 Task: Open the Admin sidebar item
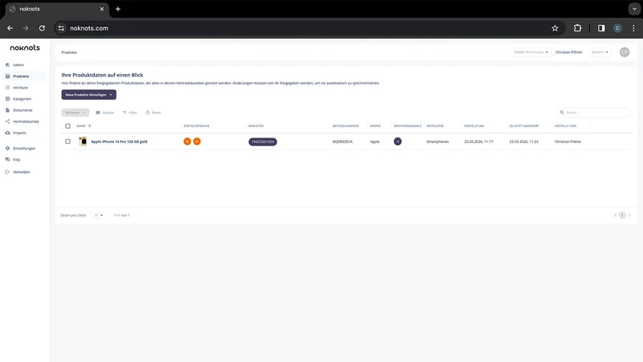pos(18,65)
